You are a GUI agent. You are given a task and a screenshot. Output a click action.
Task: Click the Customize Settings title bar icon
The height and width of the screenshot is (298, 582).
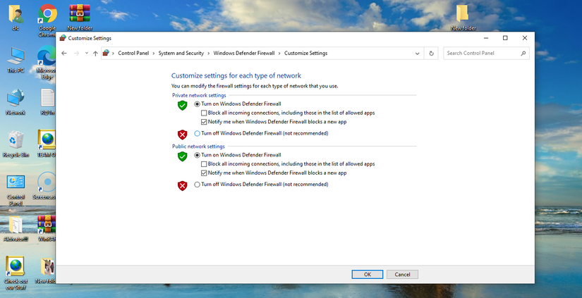62,38
